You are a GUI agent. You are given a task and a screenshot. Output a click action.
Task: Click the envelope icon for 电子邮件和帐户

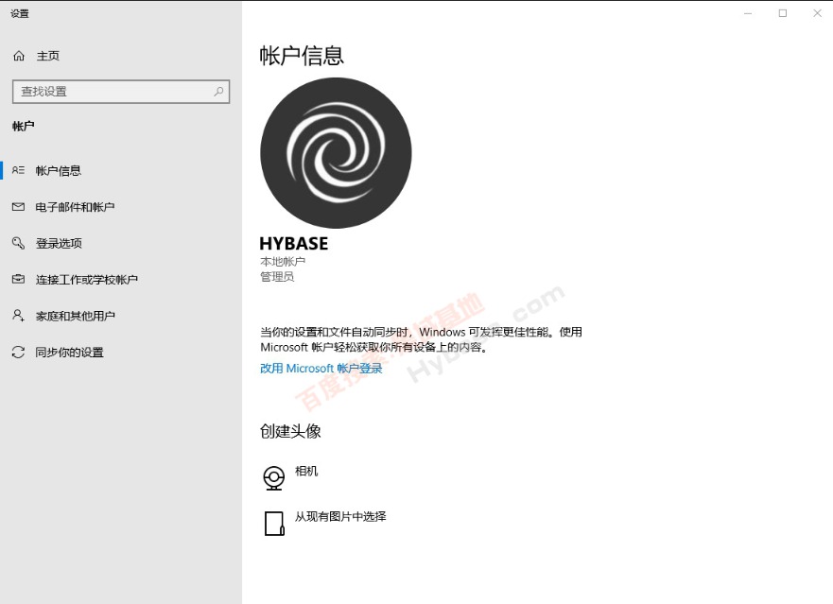18,207
